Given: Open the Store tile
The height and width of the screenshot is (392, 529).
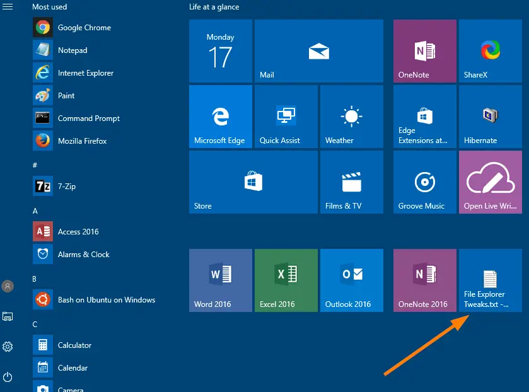Looking at the screenshot, I should (253, 182).
